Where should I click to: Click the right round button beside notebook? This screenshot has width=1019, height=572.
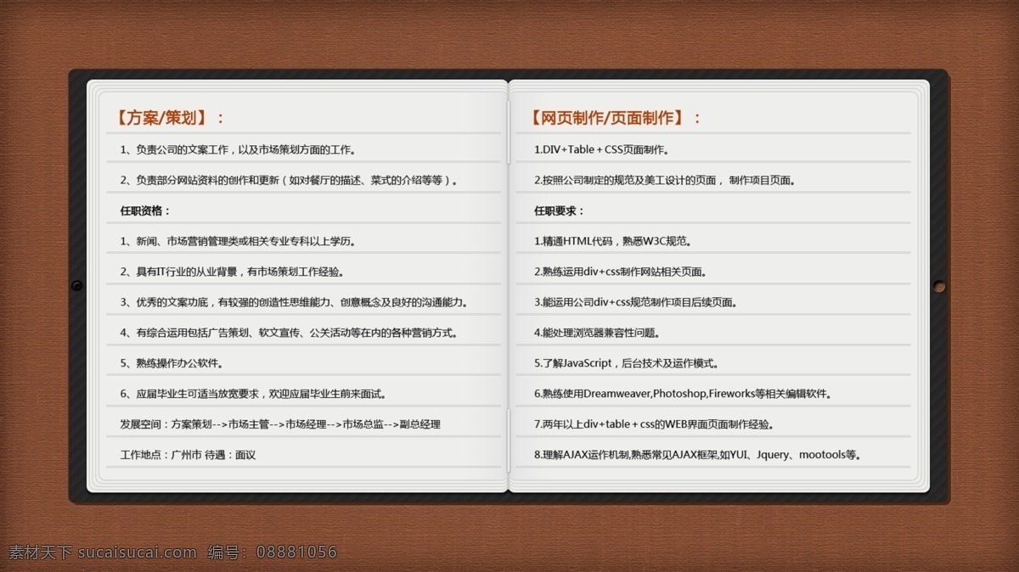click(x=939, y=286)
